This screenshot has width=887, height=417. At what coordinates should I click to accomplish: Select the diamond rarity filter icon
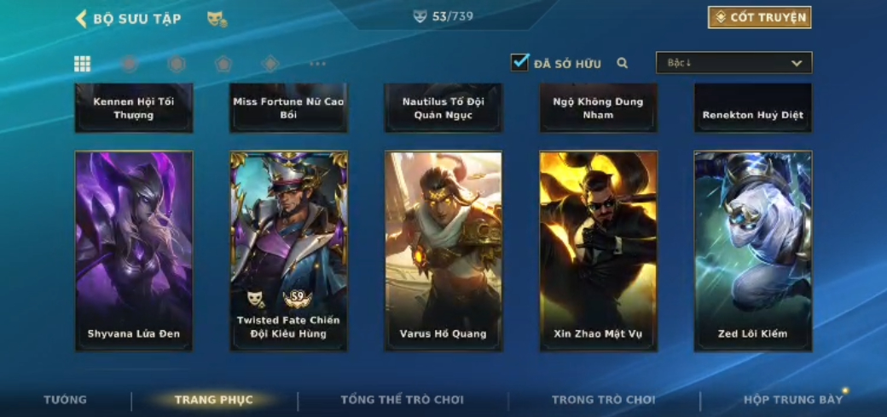click(270, 64)
